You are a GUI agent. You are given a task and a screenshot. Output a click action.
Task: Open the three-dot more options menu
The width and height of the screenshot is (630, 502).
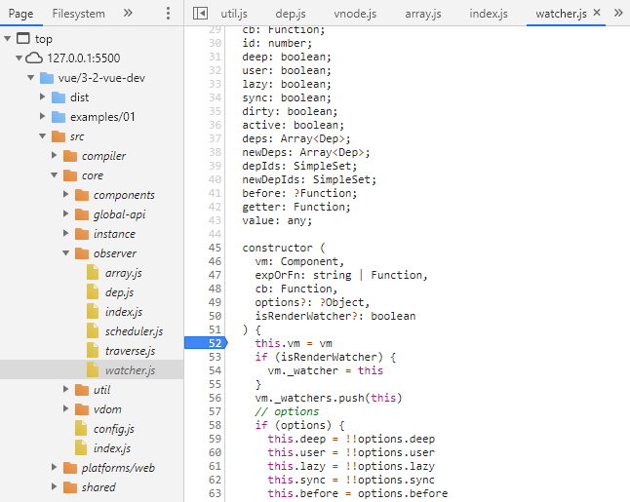point(168,14)
